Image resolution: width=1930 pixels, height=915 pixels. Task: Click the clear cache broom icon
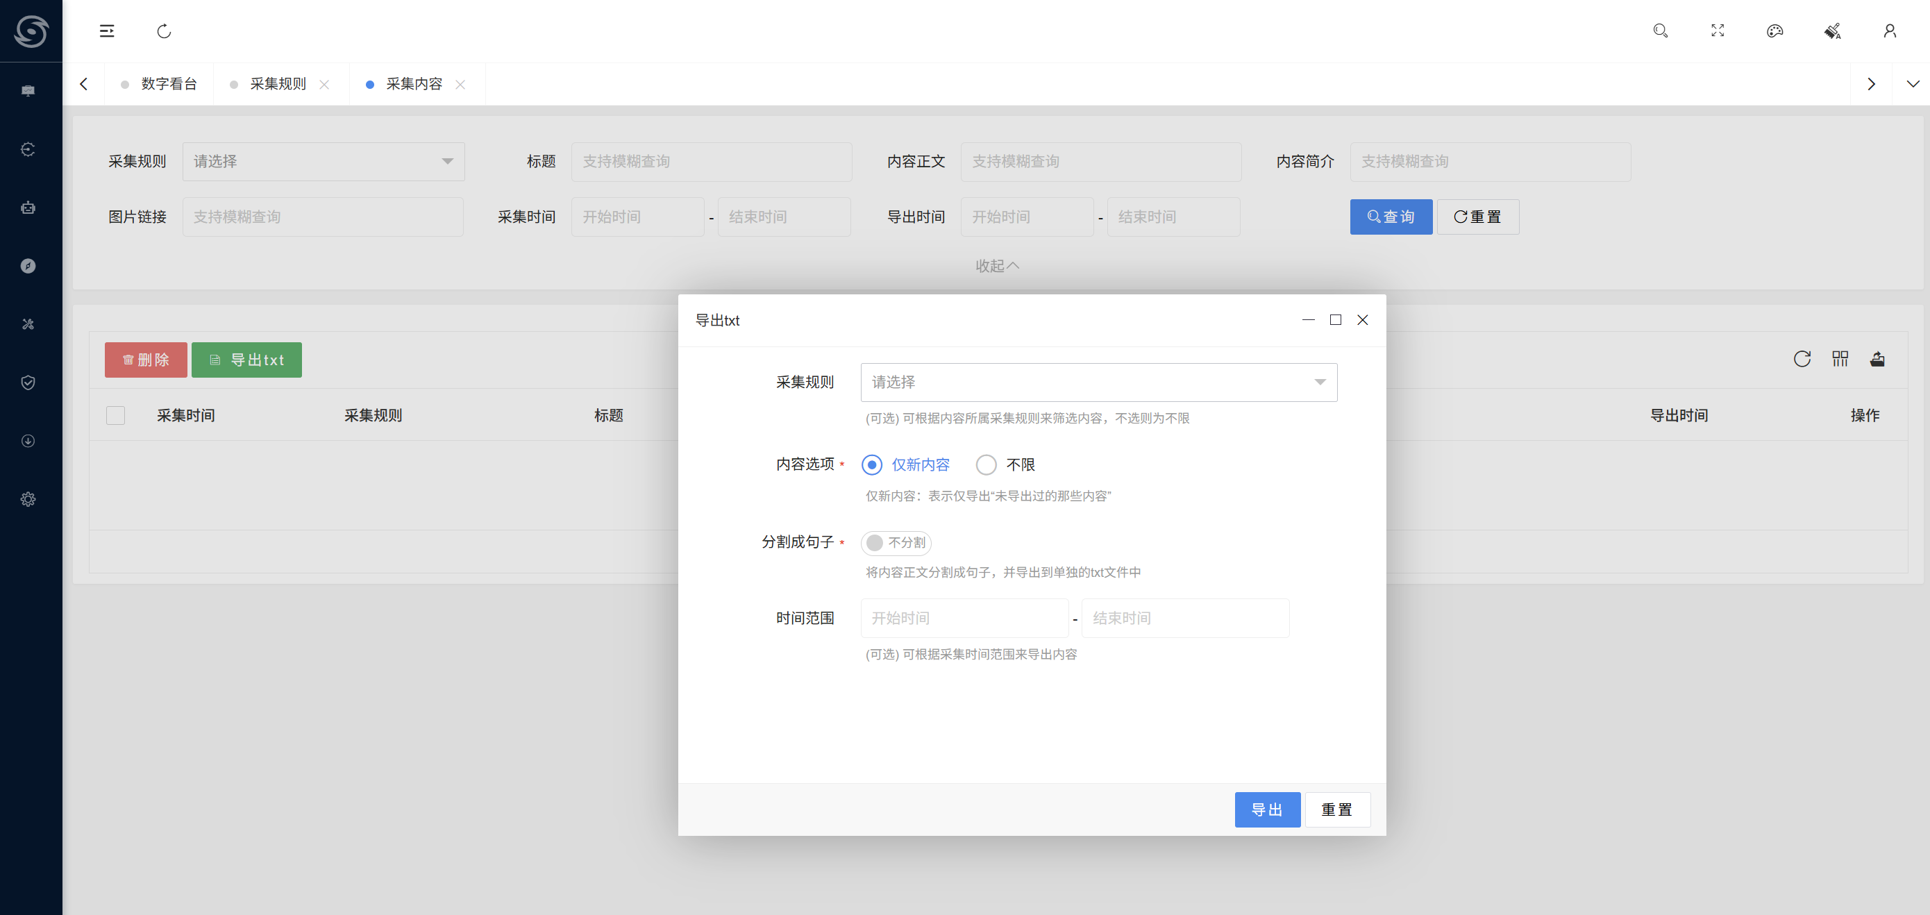click(x=1833, y=31)
